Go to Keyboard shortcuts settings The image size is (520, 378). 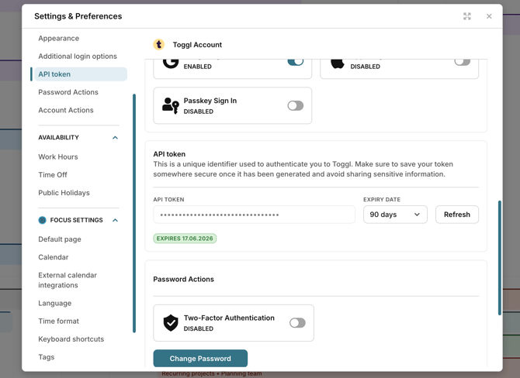(71, 339)
